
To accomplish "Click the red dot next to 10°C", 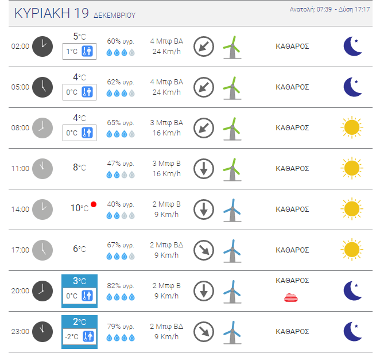I will [94, 204].
